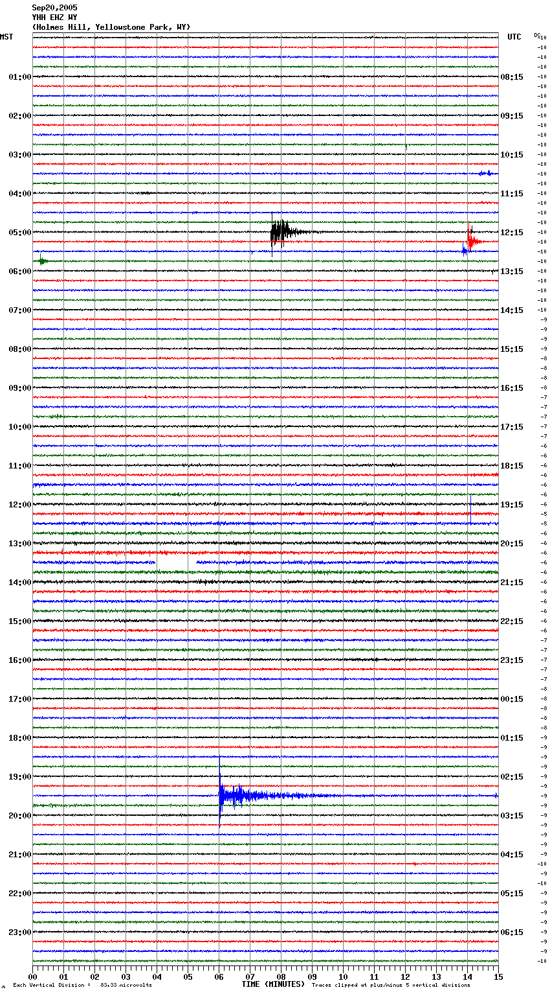The width and height of the screenshot is (550, 994).
Task: Select the MST label "23:00"
Action: (20, 932)
